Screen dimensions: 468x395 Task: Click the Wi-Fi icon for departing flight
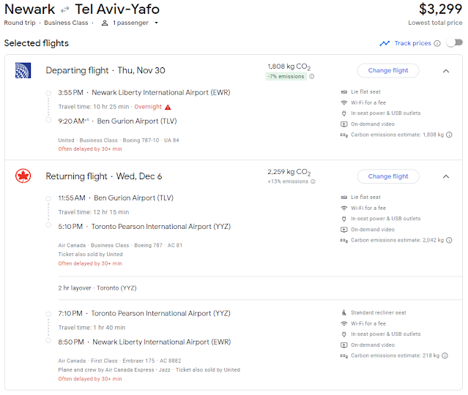[x=344, y=102]
